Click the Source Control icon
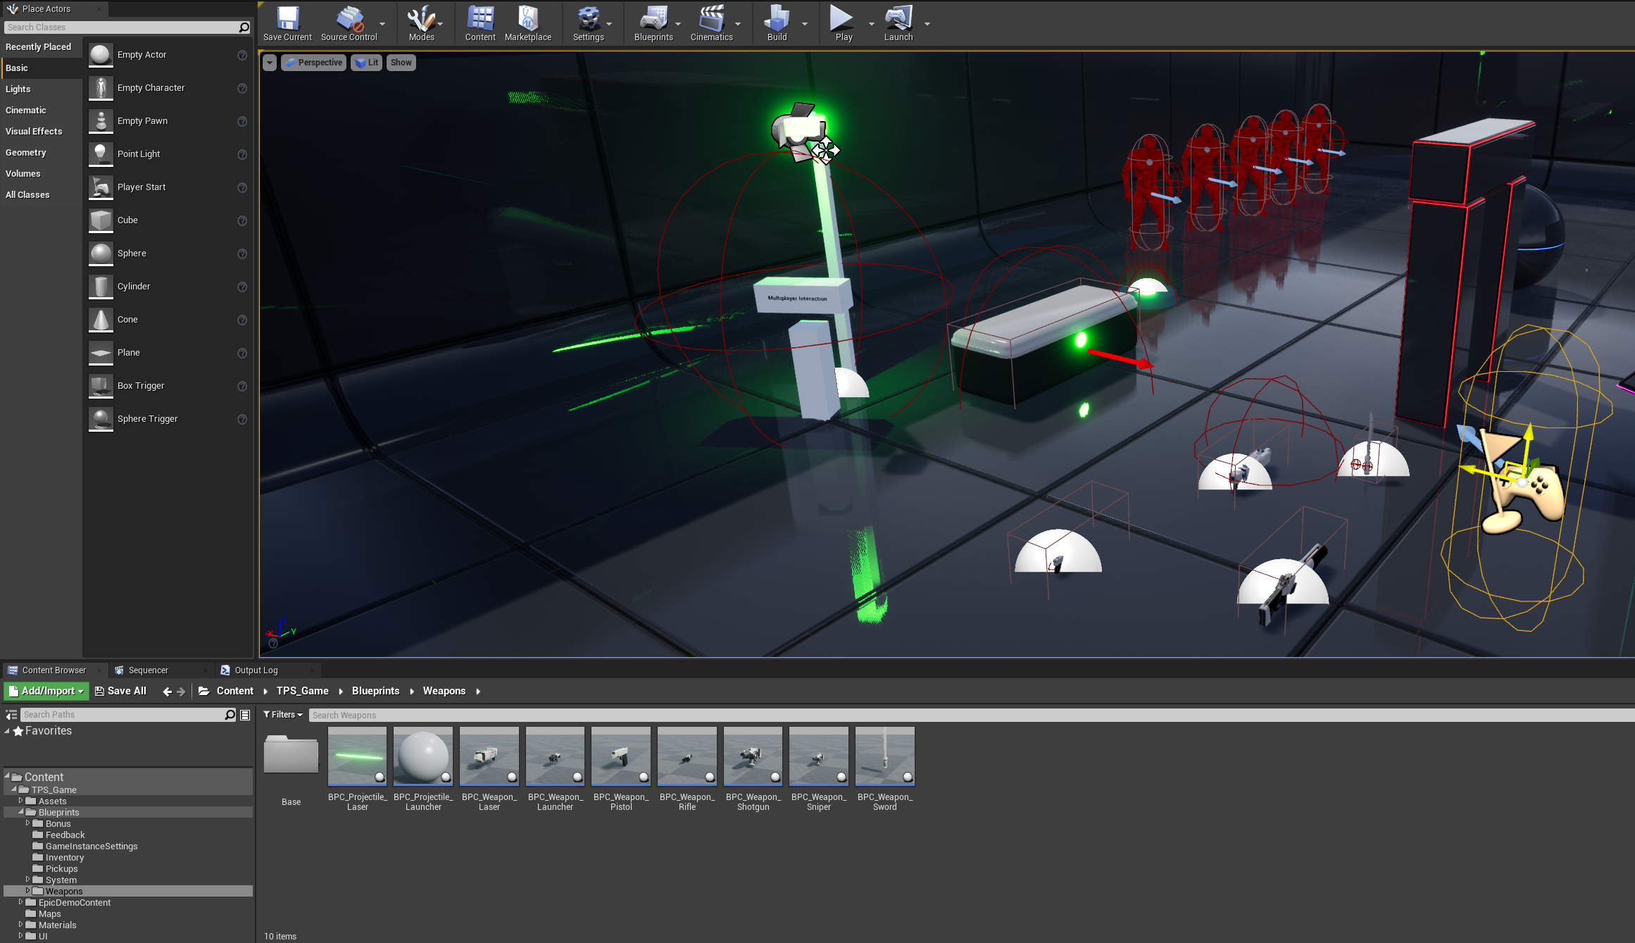 (349, 20)
